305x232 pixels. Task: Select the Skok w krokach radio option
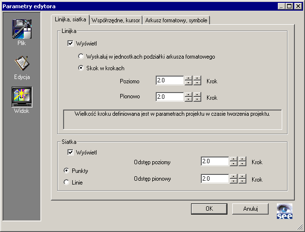[x=80, y=68]
